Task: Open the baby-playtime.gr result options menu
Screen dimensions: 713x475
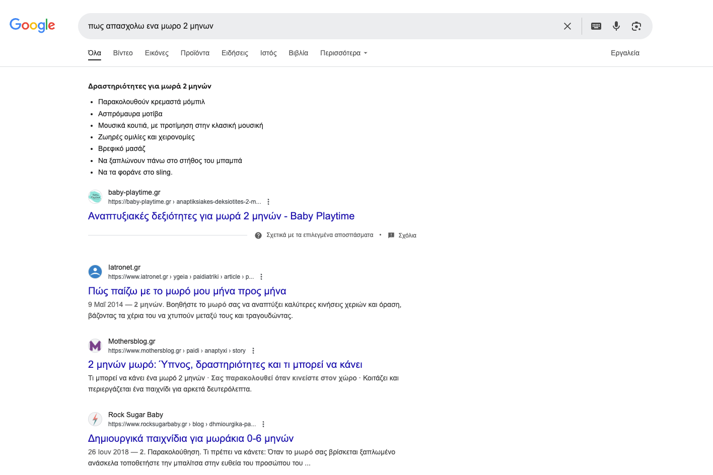Action: click(x=268, y=202)
